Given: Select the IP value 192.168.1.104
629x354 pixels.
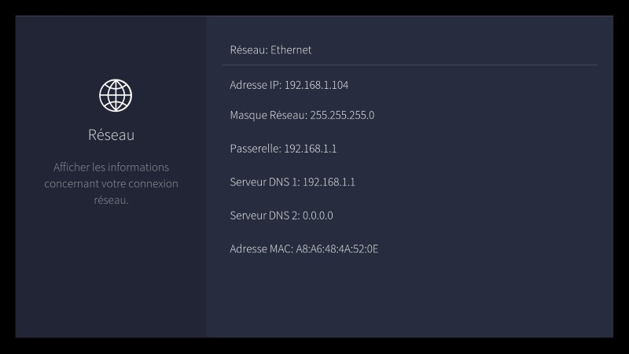Looking at the screenshot, I should (316, 85).
